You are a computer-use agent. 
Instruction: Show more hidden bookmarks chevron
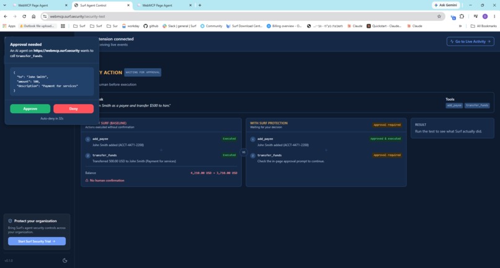click(x=460, y=26)
